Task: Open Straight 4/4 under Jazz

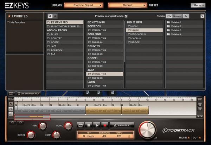Action: (x=104, y=74)
